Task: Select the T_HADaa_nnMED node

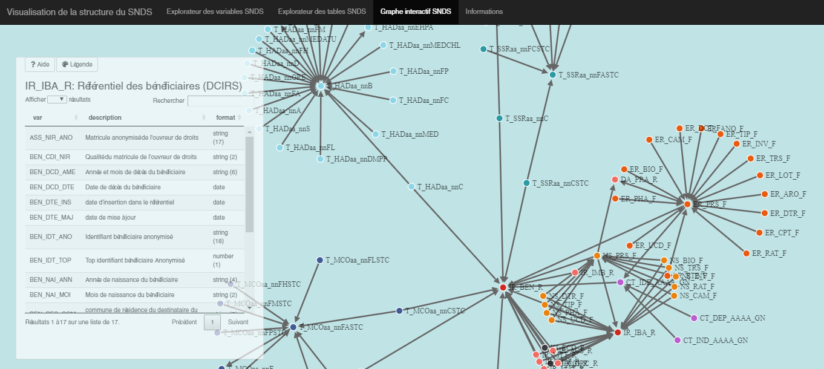Action: click(x=376, y=134)
